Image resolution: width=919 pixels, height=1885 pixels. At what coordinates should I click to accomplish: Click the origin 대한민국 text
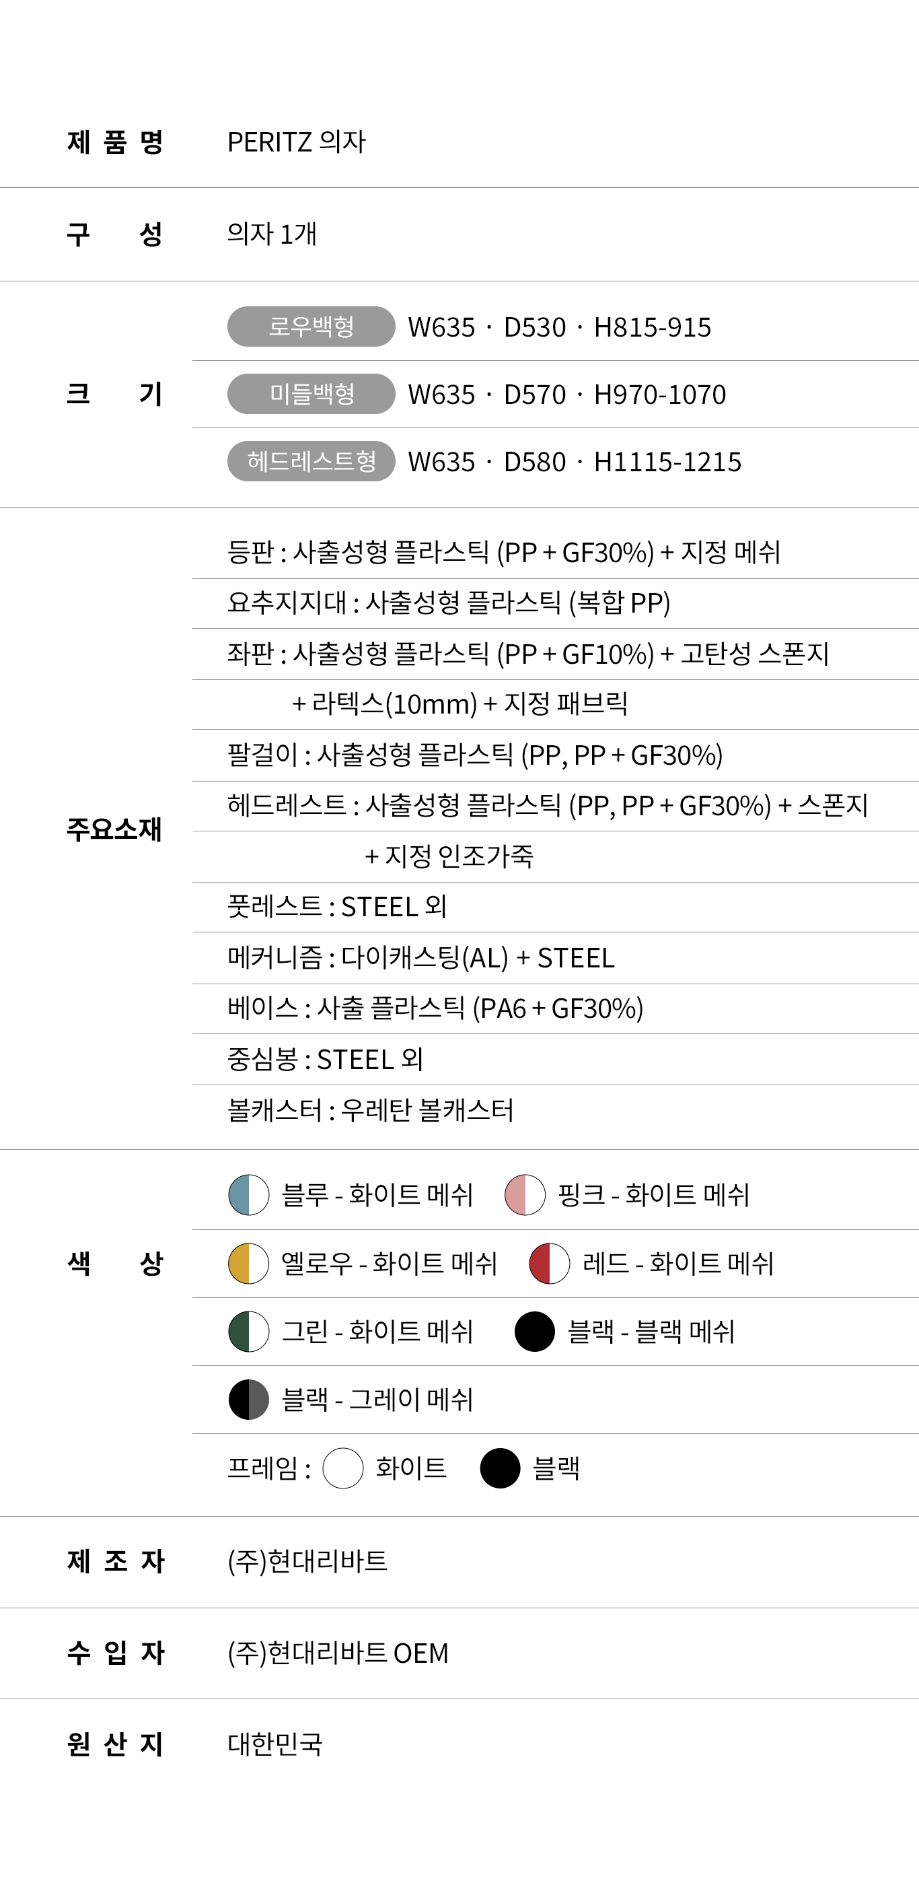pyautogui.click(x=275, y=1744)
